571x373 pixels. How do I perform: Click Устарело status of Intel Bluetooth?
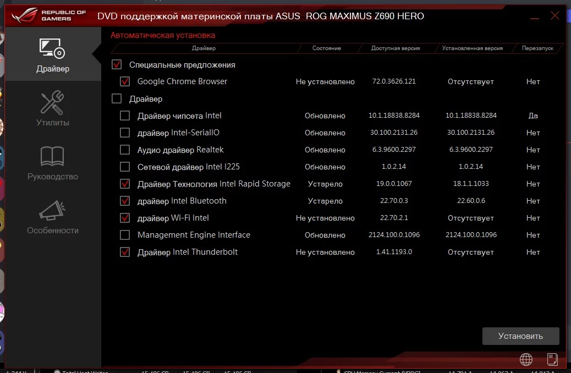(x=325, y=201)
